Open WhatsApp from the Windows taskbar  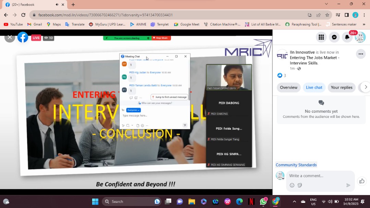[263, 201]
